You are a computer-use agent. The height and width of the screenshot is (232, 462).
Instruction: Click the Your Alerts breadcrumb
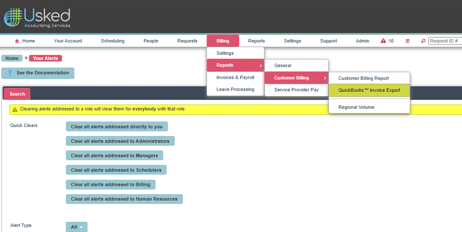click(x=45, y=58)
